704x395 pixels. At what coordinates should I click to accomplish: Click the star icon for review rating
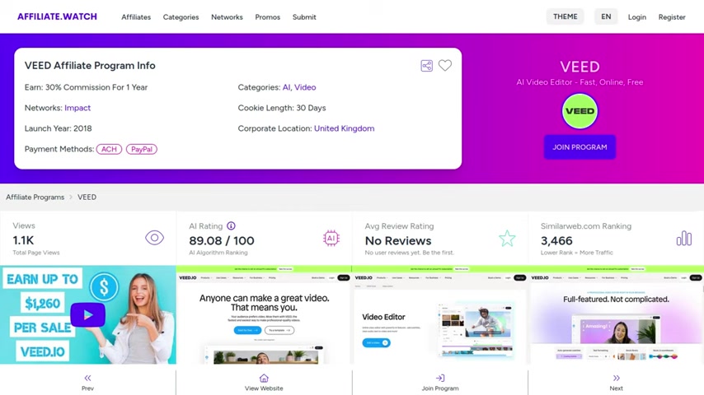507,239
